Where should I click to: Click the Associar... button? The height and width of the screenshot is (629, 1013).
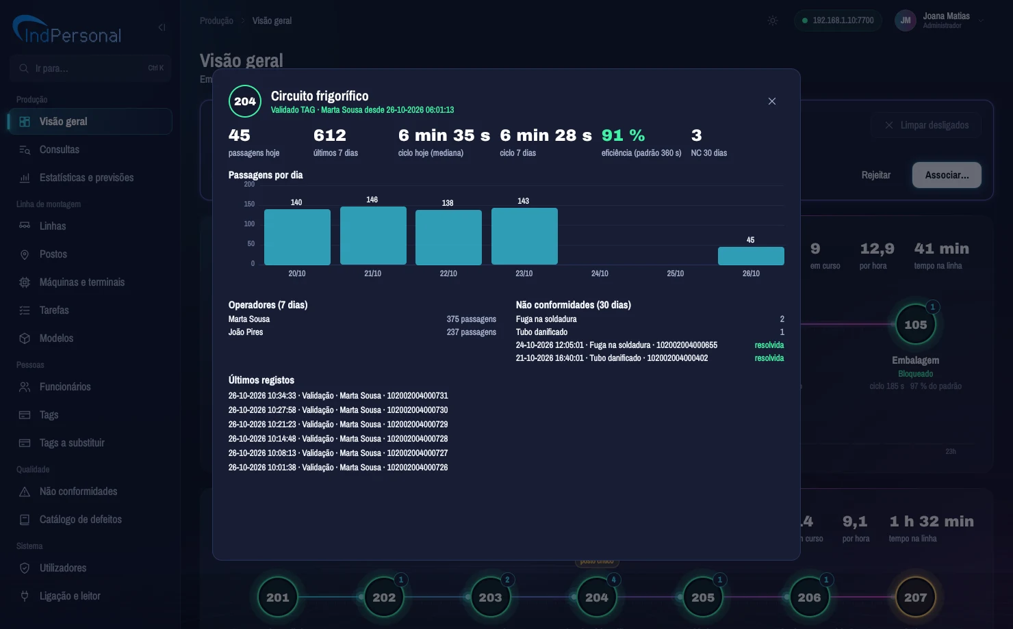pos(947,175)
